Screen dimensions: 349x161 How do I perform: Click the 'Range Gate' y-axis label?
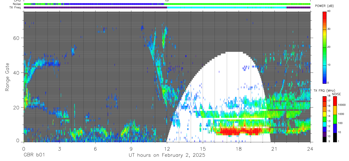pyautogui.click(x=7, y=77)
